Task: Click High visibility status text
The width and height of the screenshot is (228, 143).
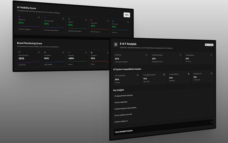Action: coord(48,65)
